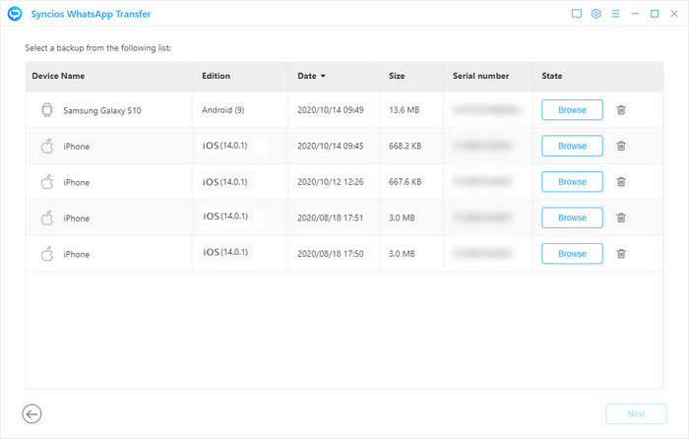The height and width of the screenshot is (439, 689).
Task: Go back using the arrow button
Action: (31, 414)
